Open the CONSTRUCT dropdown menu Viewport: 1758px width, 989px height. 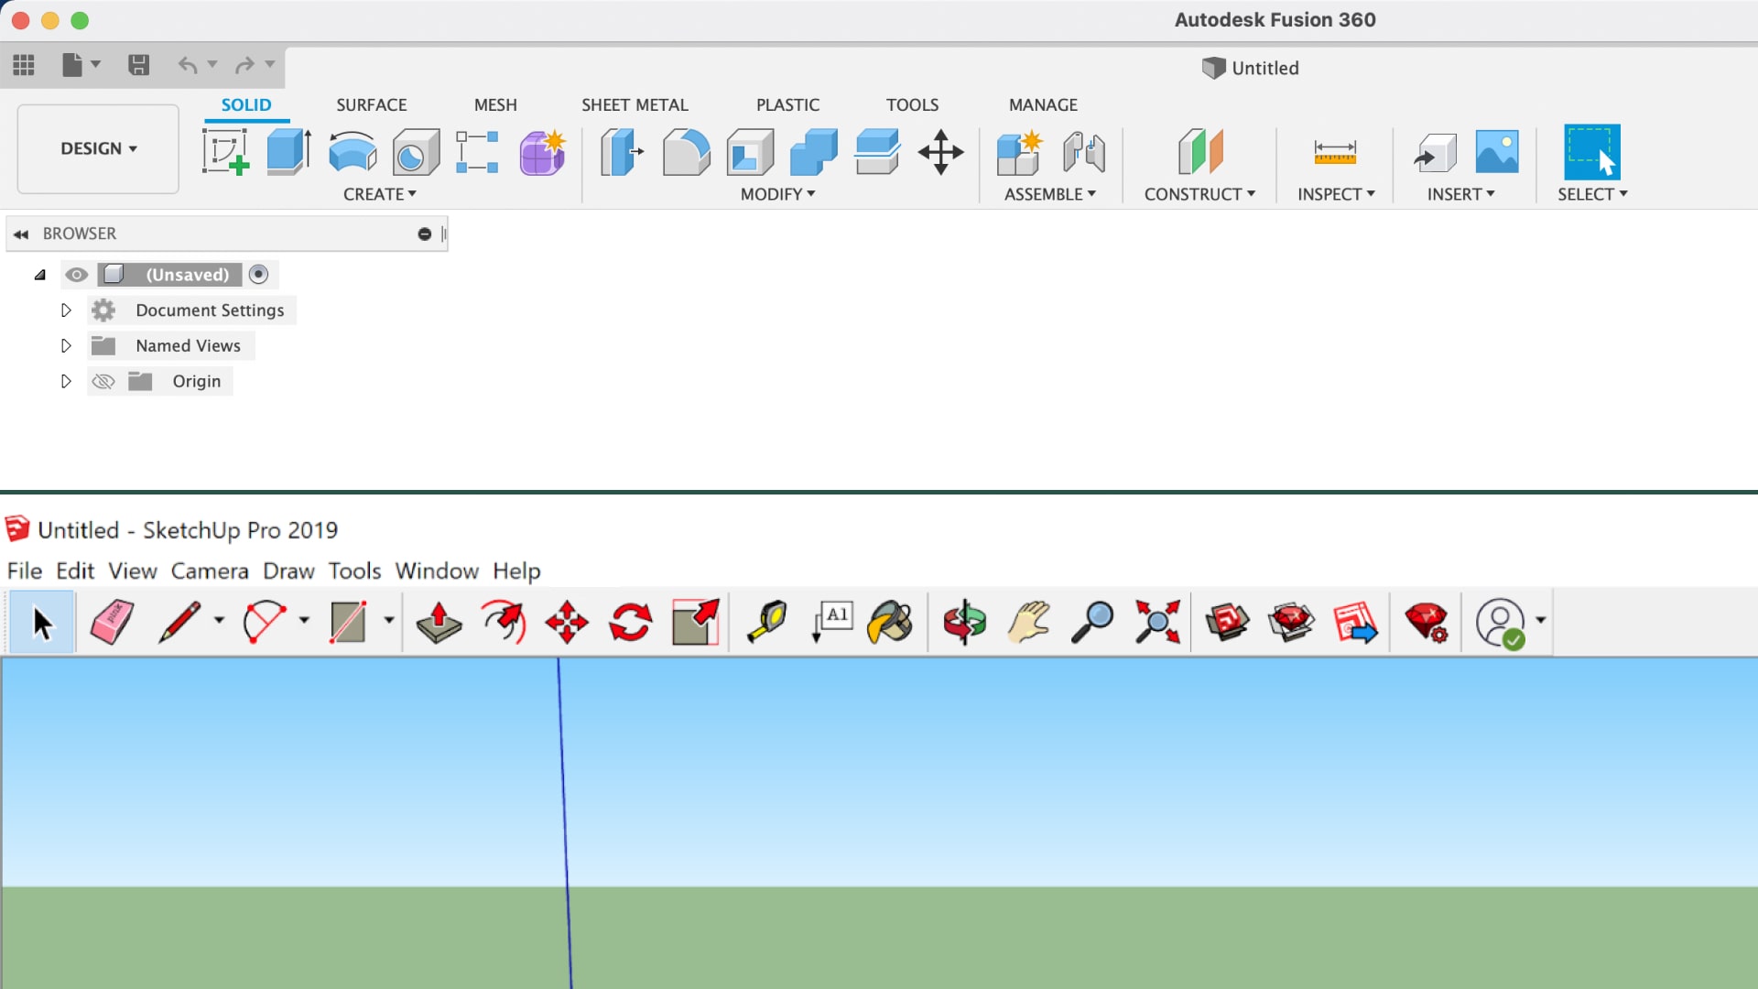(x=1200, y=194)
